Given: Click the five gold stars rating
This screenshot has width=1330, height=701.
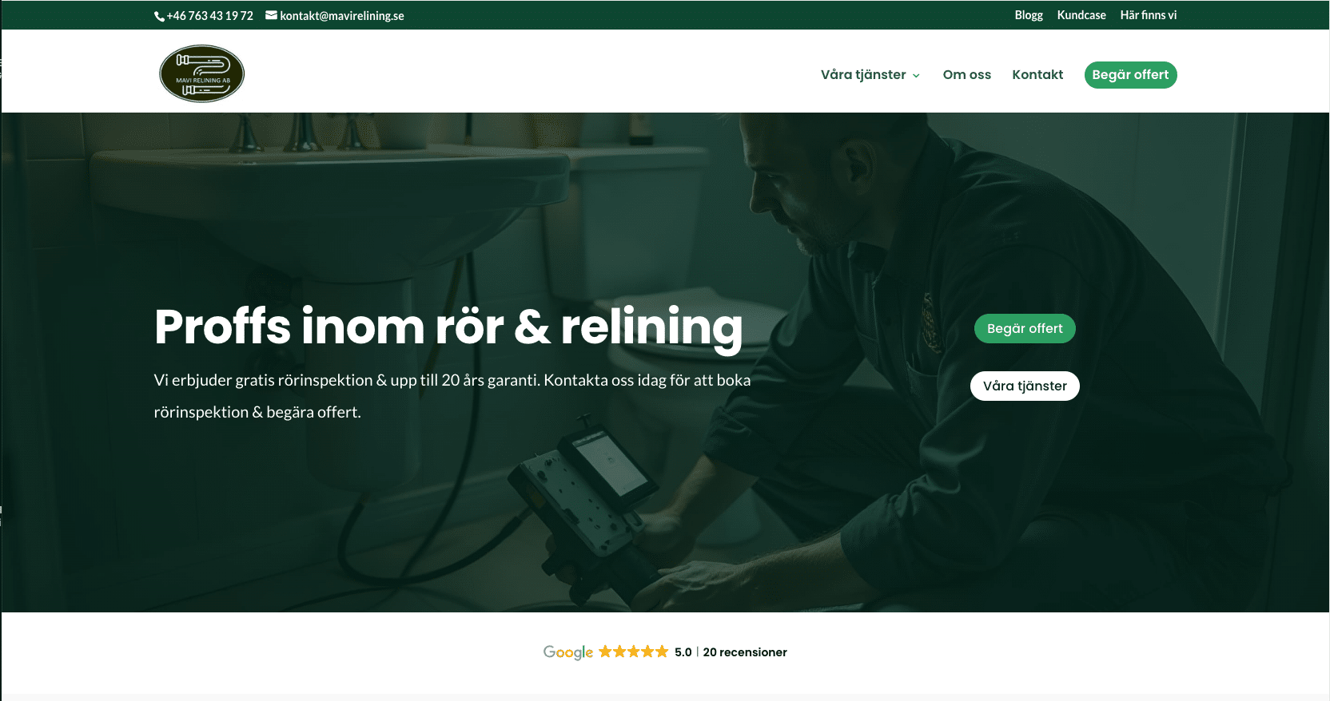Looking at the screenshot, I should (633, 651).
